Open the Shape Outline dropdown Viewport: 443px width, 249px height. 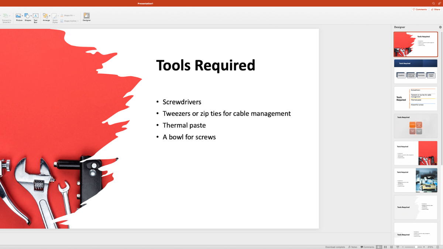tap(78, 21)
